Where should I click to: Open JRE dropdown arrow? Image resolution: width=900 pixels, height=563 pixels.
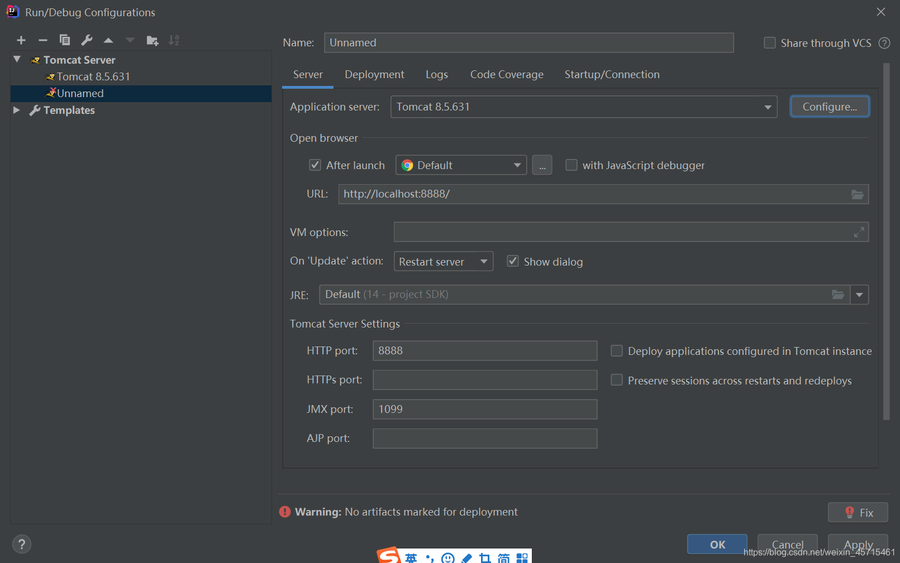tap(859, 295)
